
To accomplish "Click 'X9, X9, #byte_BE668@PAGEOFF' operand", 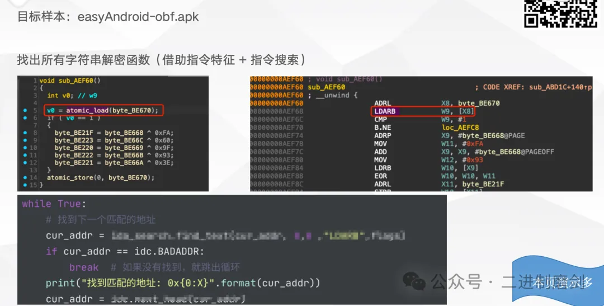I will [x=498, y=152].
